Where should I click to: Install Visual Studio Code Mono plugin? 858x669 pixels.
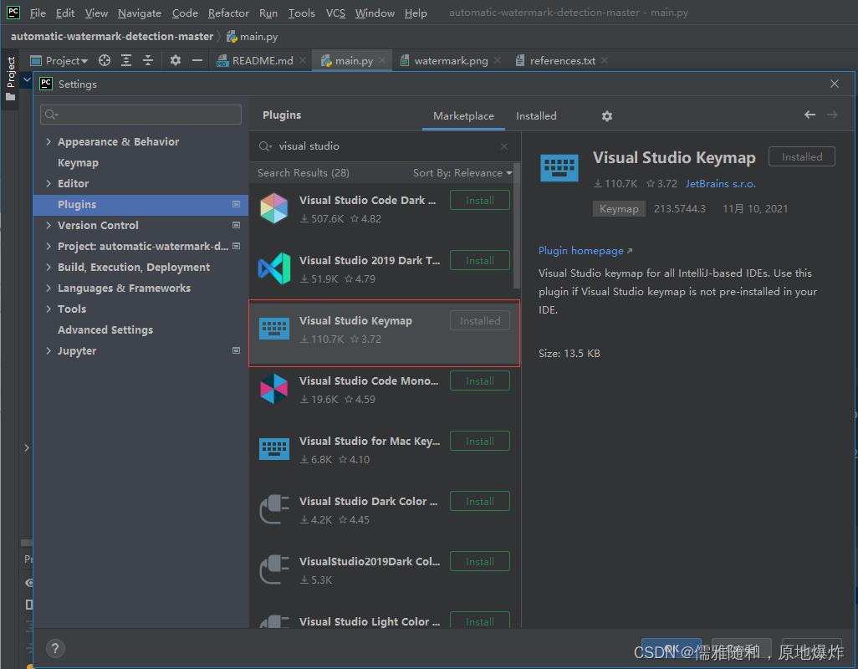(480, 380)
